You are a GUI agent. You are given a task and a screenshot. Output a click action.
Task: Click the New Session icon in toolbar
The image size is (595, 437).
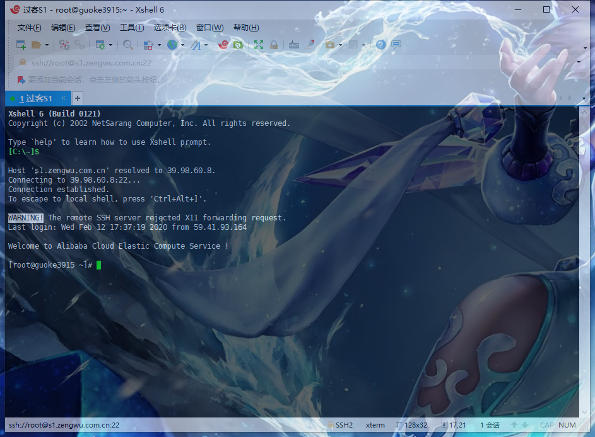21,45
